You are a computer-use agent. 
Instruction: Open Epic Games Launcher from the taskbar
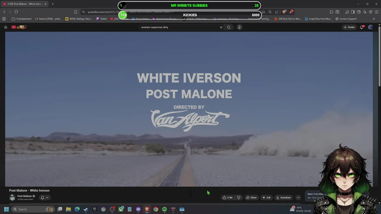pos(95,209)
